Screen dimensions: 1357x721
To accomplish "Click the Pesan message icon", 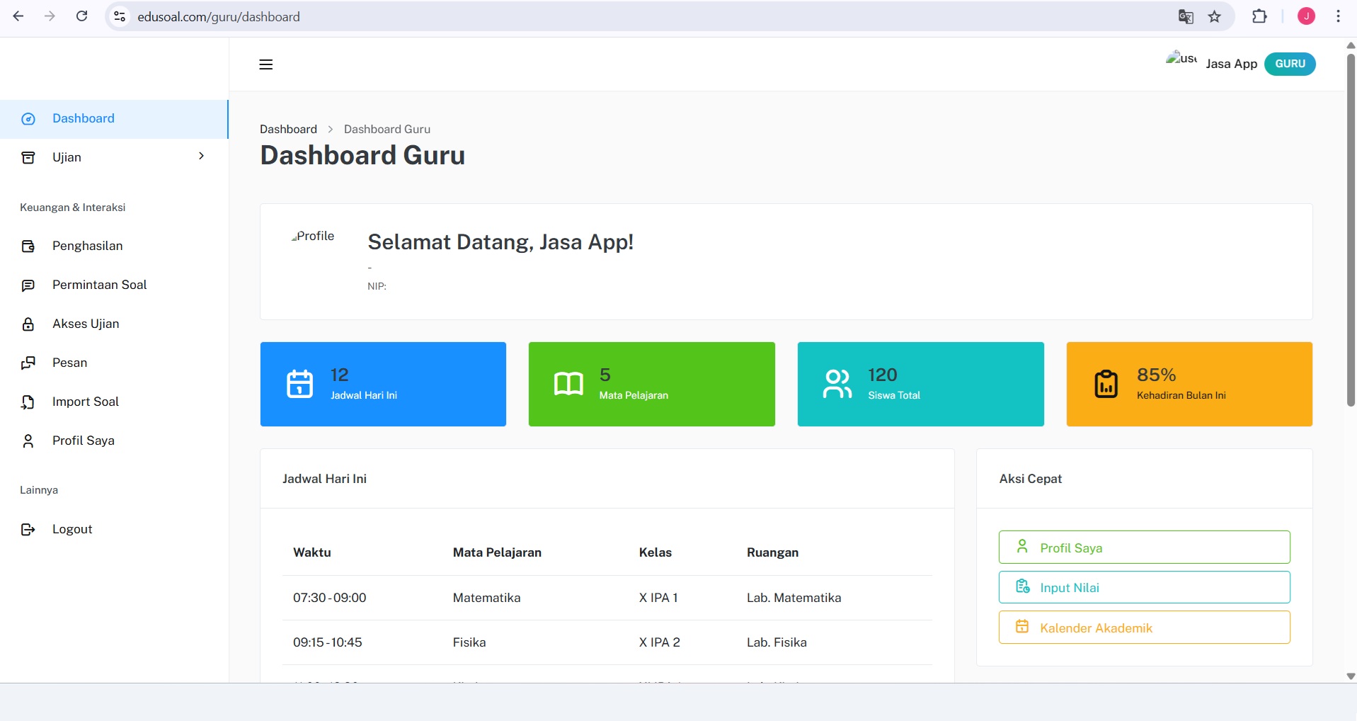I will tap(28, 363).
